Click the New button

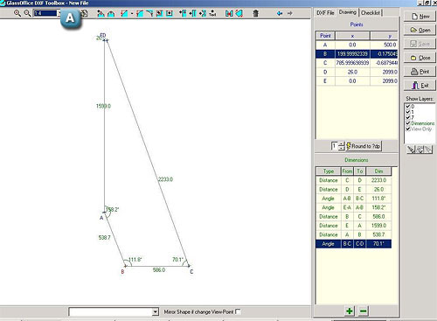[420, 17]
